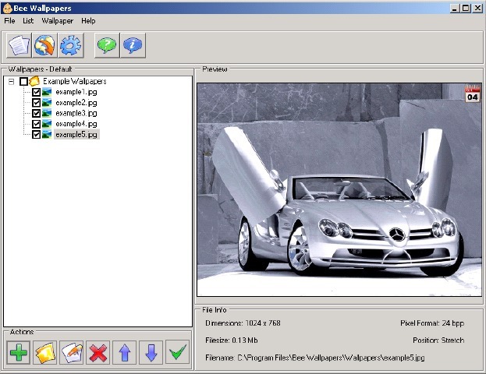Click the blue info bubble icon
Image resolution: width=486 pixels, height=374 pixels.
133,46
